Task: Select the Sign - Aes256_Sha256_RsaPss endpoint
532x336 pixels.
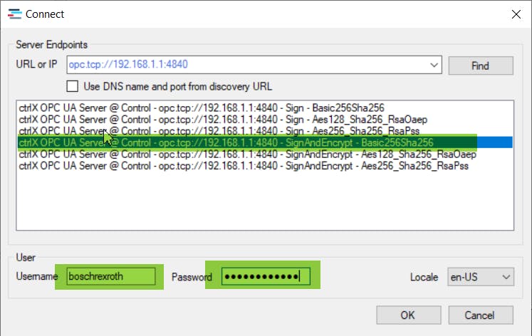Action: coord(265,131)
